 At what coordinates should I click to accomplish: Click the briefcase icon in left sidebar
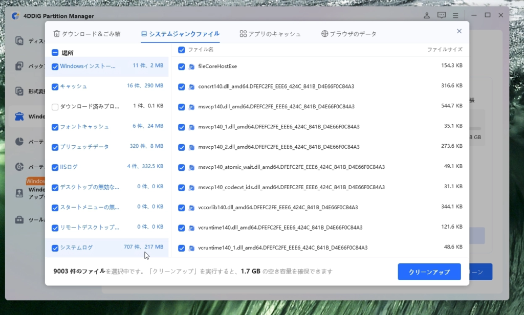click(x=19, y=117)
